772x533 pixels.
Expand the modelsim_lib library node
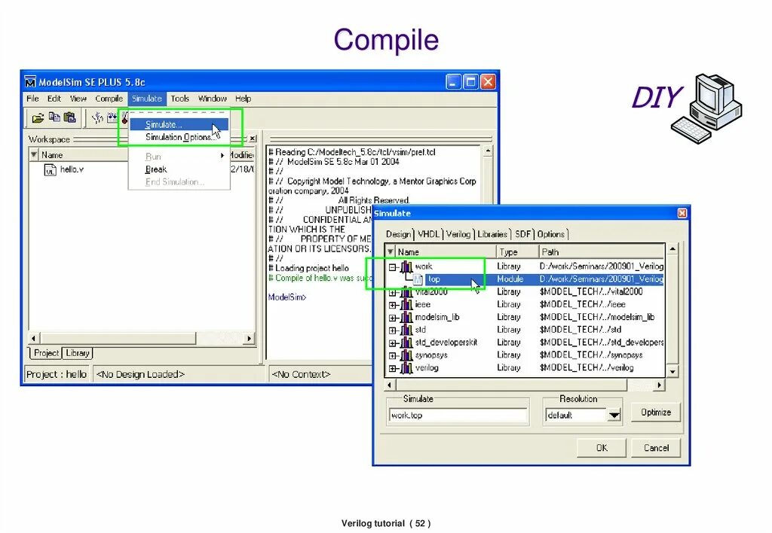click(392, 318)
